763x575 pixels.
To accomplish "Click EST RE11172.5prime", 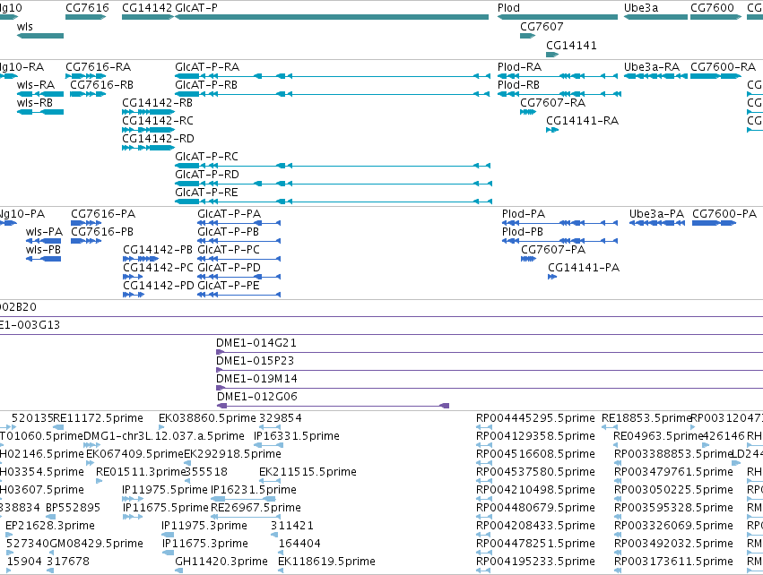I will pyautogui.click(x=58, y=427).
